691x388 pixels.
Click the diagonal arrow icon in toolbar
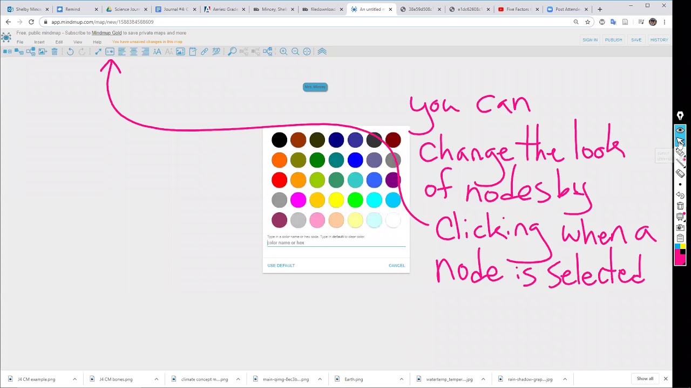click(98, 52)
